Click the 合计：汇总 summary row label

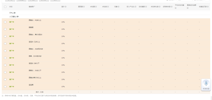(40, 92)
